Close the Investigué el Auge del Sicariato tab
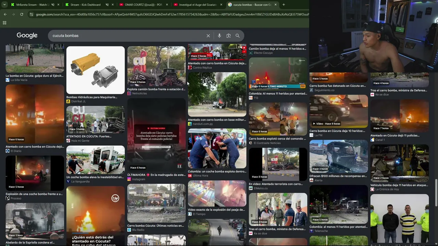Viewport: 438px width, 246px height. coord(221,5)
